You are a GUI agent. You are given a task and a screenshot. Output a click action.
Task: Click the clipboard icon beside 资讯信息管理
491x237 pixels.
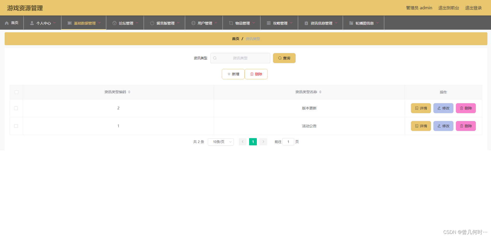tap(306, 23)
